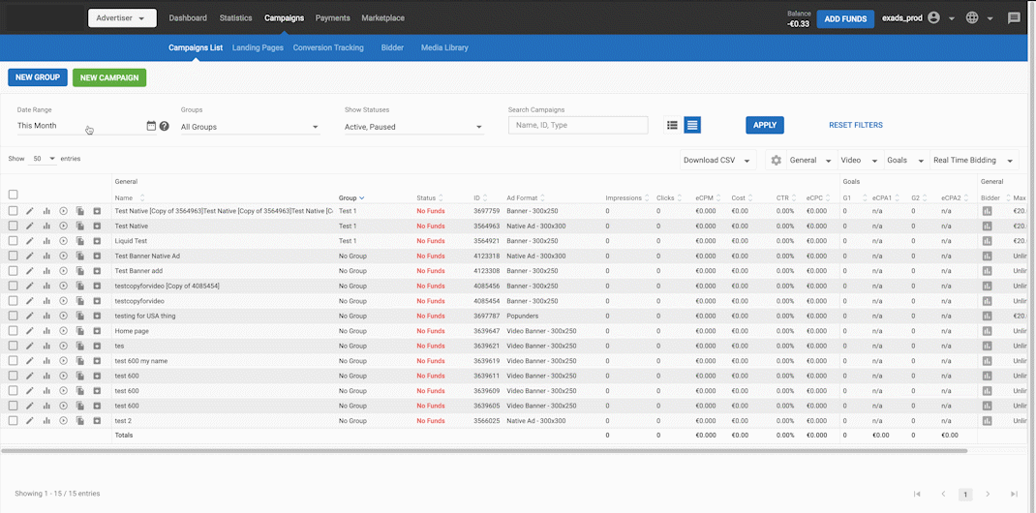
Task: Check the box for Test Banner Native Ad
Action: pyautogui.click(x=14, y=256)
